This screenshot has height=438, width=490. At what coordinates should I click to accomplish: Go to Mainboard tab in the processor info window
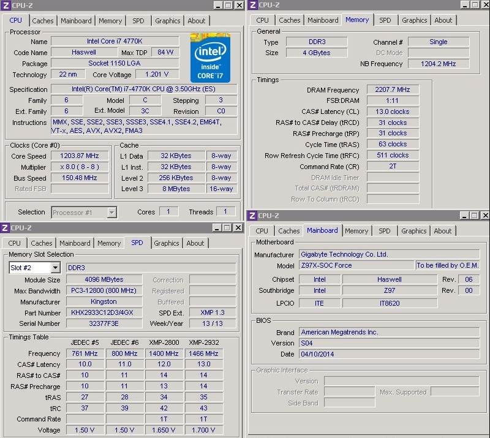(x=76, y=21)
